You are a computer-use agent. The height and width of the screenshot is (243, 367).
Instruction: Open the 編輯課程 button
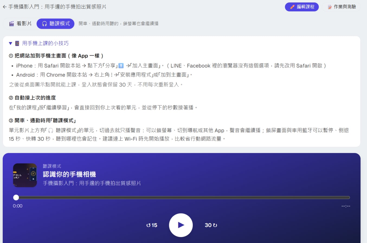[x=302, y=7]
